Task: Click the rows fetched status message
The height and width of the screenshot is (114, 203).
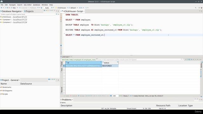Action: (147, 96)
